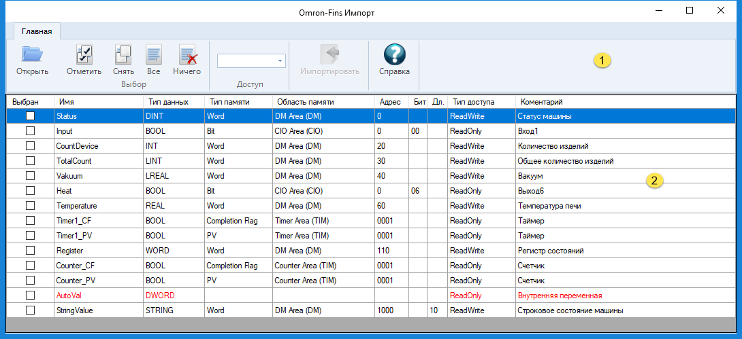The image size is (742, 339).
Task: Click the WORD data type cell of Register
Action: click(x=174, y=251)
